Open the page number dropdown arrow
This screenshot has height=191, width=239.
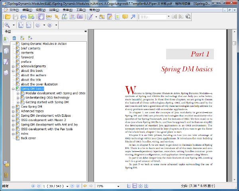67,186
